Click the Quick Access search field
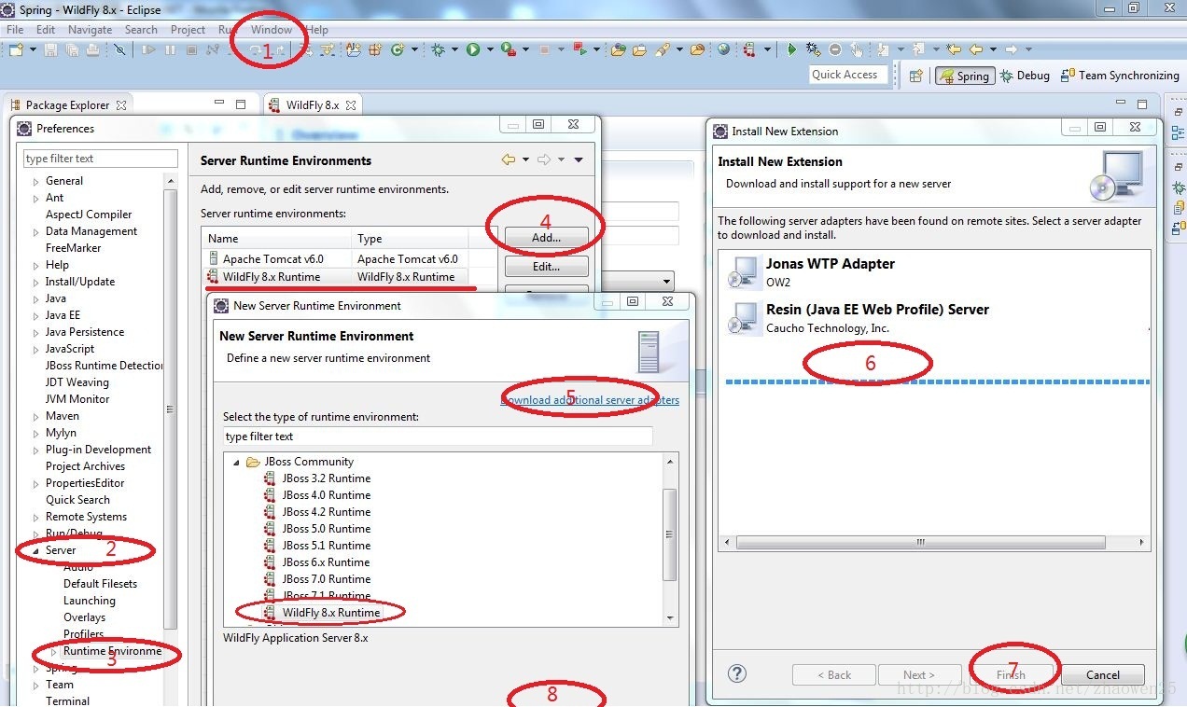The image size is (1187, 707). pyautogui.click(x=846, y=75)
